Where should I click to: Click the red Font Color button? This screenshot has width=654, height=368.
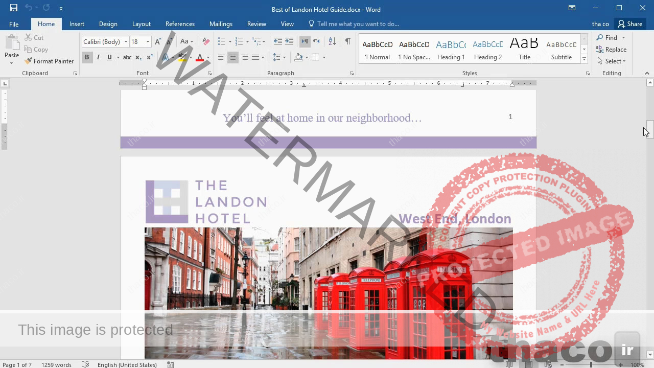tap(200, 57)
